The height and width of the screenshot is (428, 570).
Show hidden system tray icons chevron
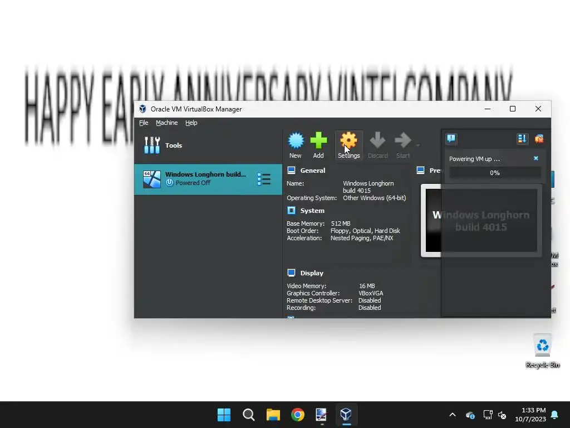point(453,415)
